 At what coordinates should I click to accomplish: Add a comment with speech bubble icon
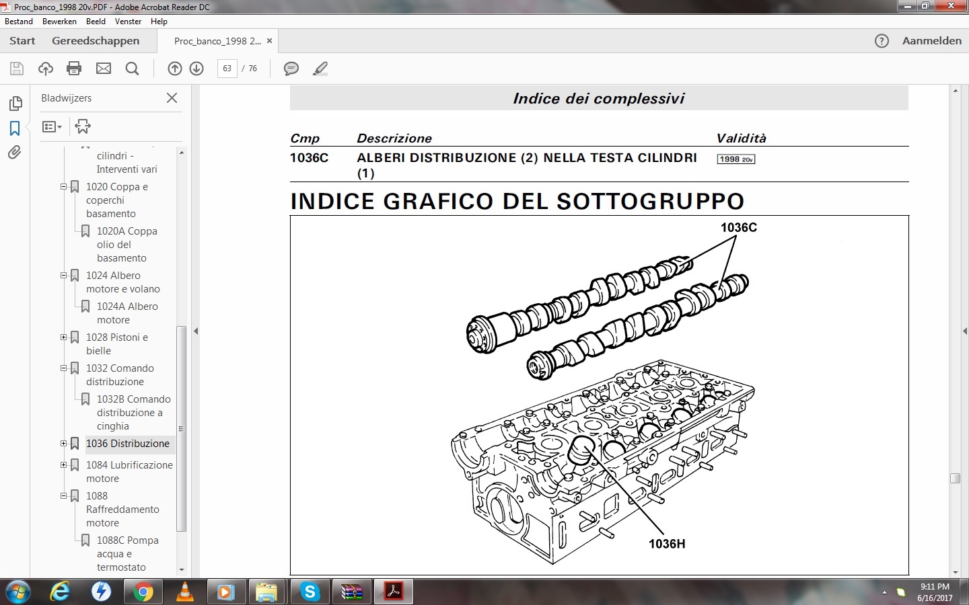pos(291,69)
